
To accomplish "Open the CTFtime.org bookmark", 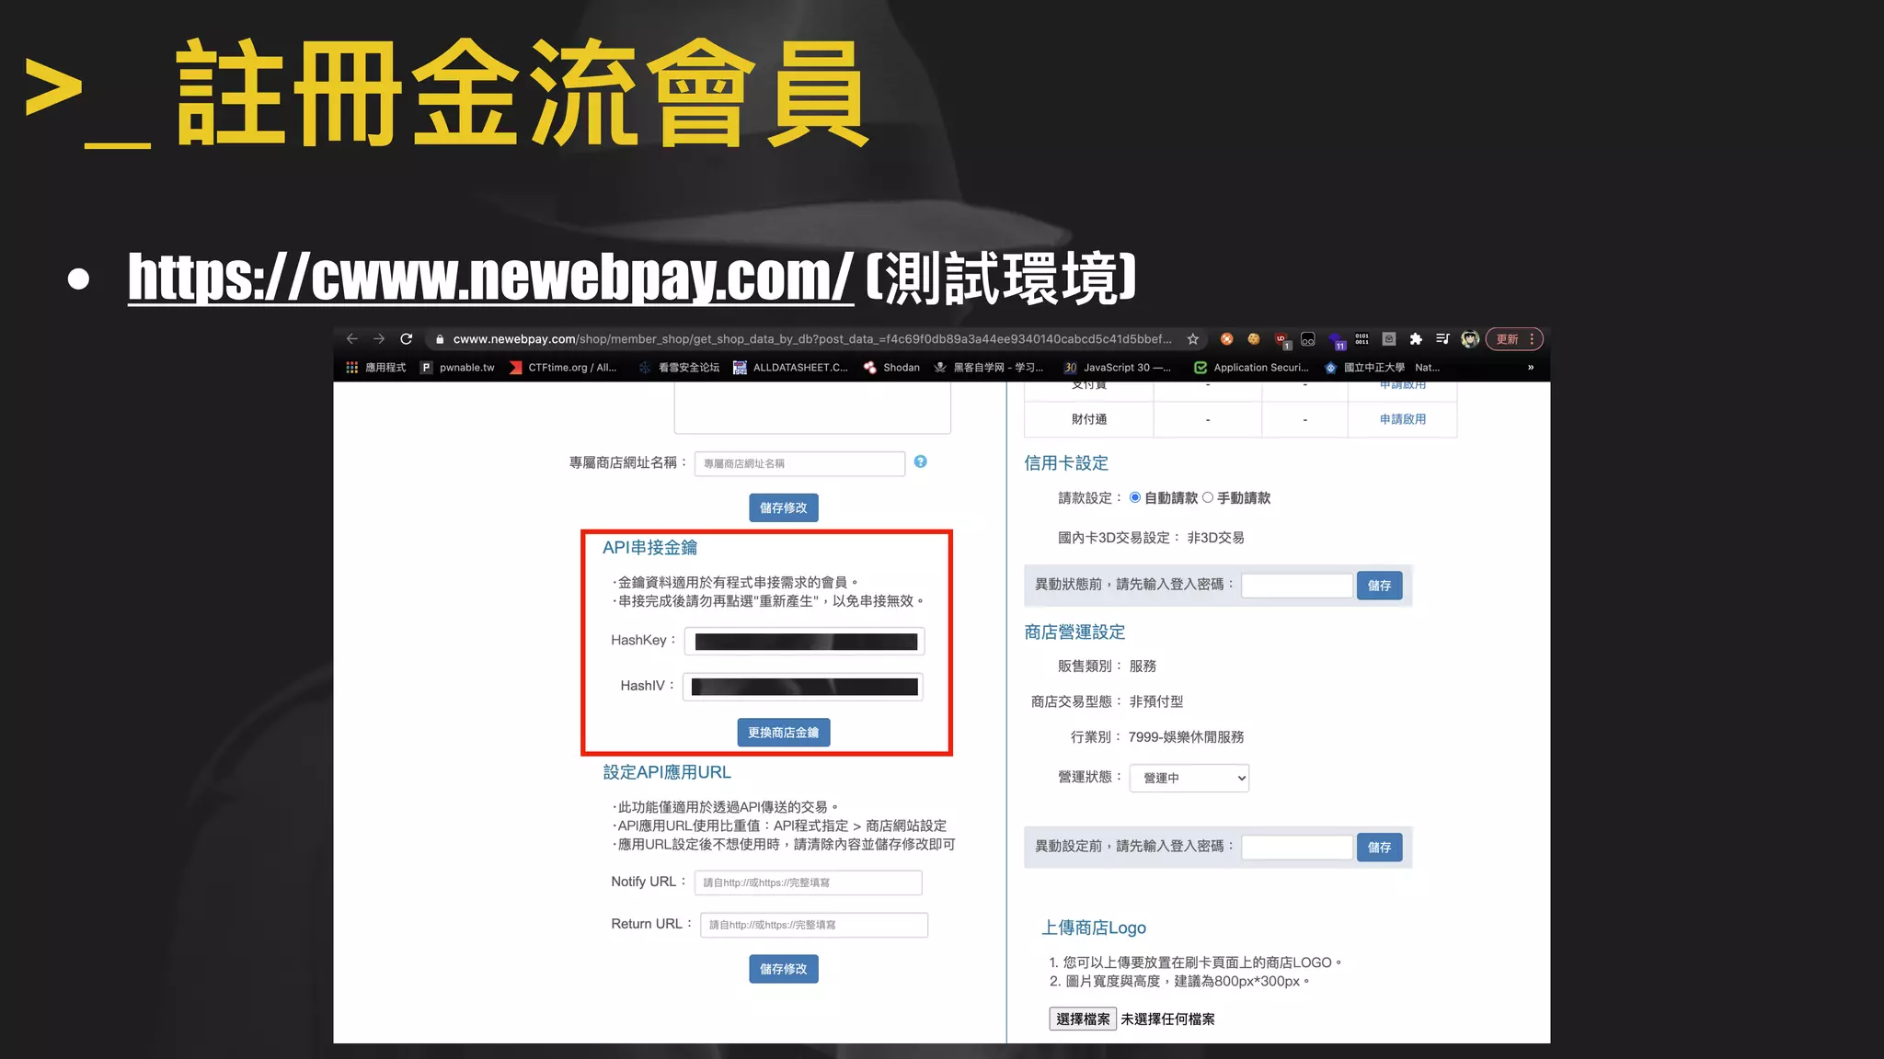I will point(563,368).
